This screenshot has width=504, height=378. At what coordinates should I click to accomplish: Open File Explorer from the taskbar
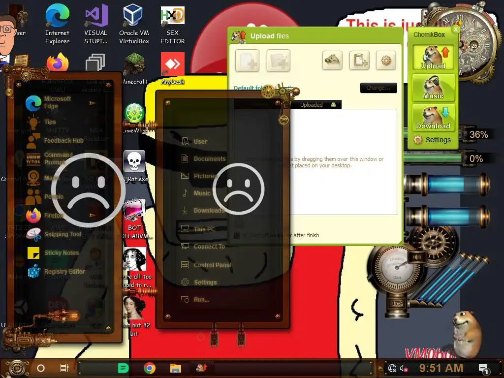[x=176, y=368]
